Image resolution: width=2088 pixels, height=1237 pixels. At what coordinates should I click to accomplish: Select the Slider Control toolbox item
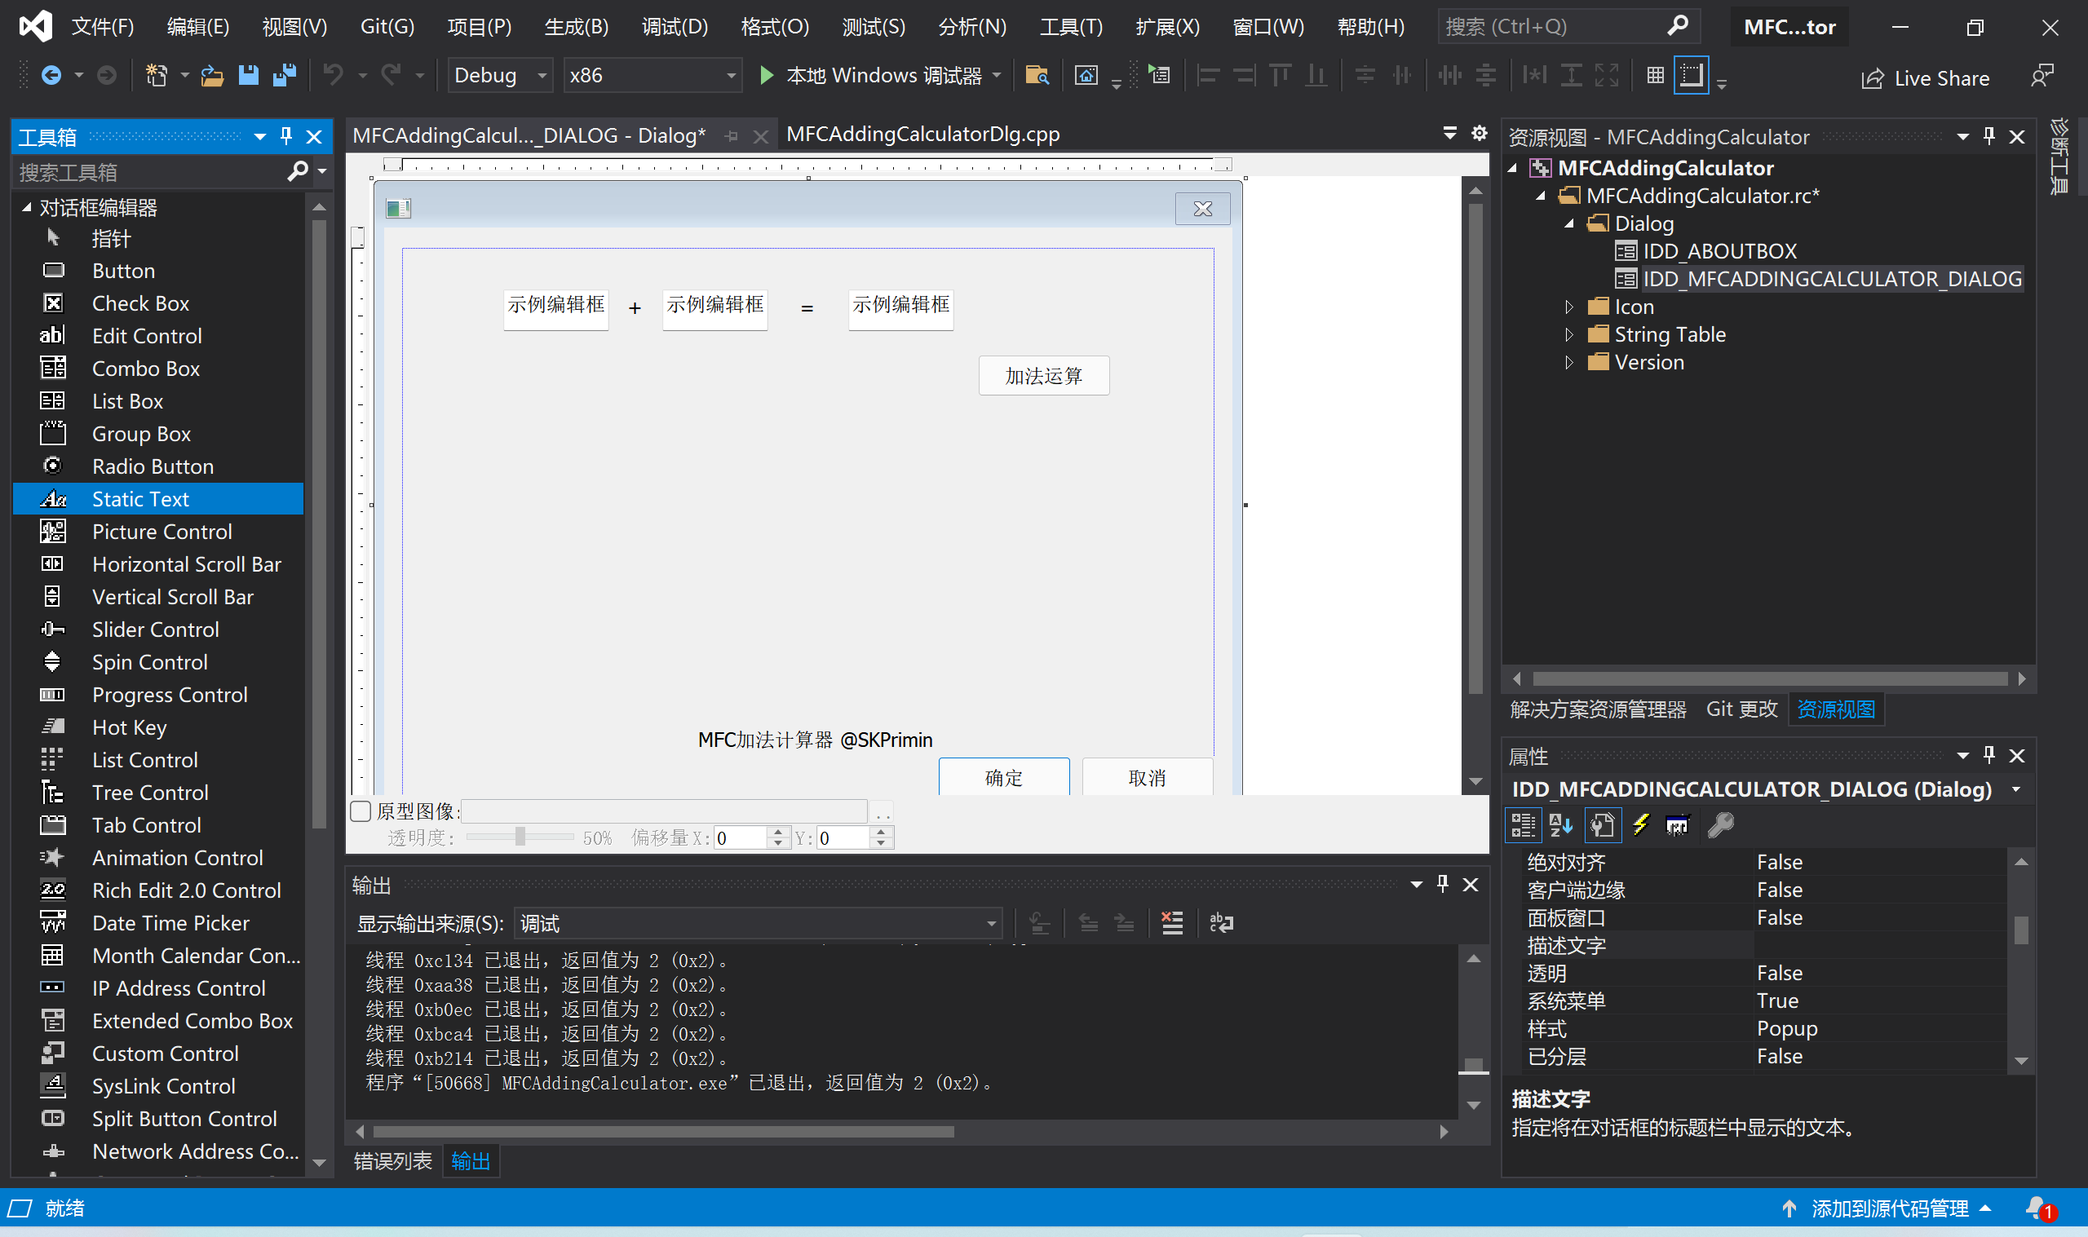pos(155,630)
